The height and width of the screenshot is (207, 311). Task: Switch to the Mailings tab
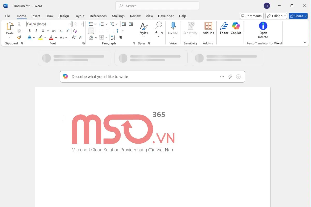[x=118, y=16]
